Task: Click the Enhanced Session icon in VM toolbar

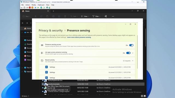Action: pos(47,8)
